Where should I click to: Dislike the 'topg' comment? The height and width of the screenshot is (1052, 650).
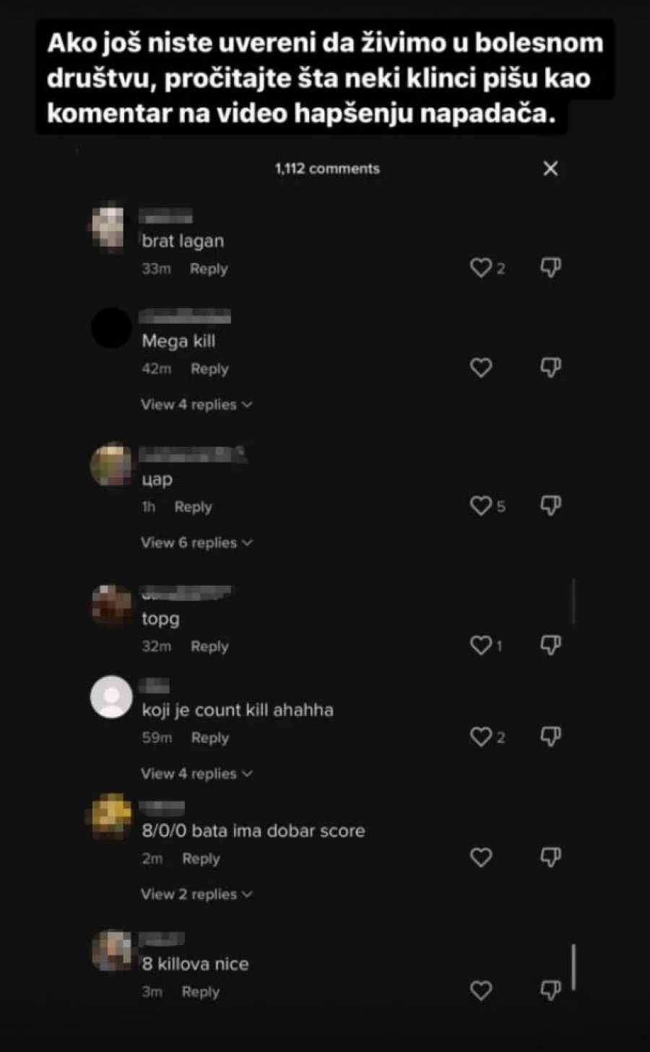(551, 645)
